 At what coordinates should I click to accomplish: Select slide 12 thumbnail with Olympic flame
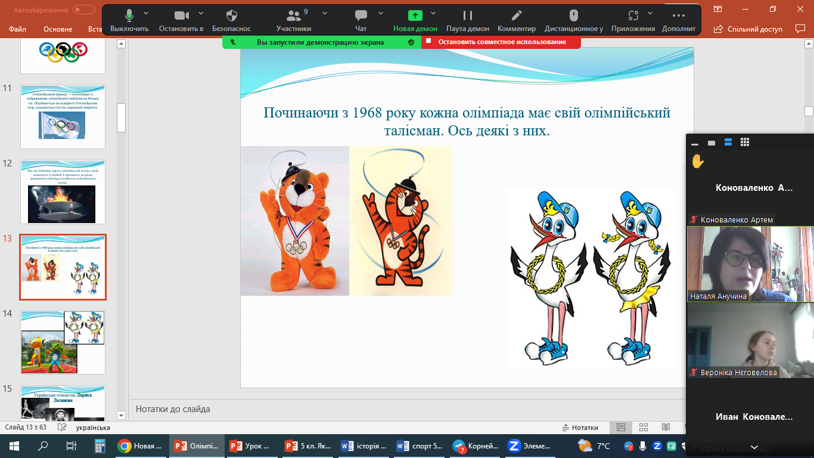(x=63, y=191)
